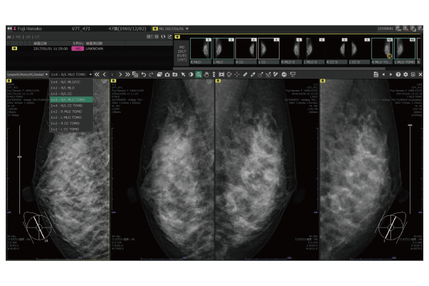Click the window level contrast icon
The width and height of the screenshot is (429, 286).
tap(190, 74)
